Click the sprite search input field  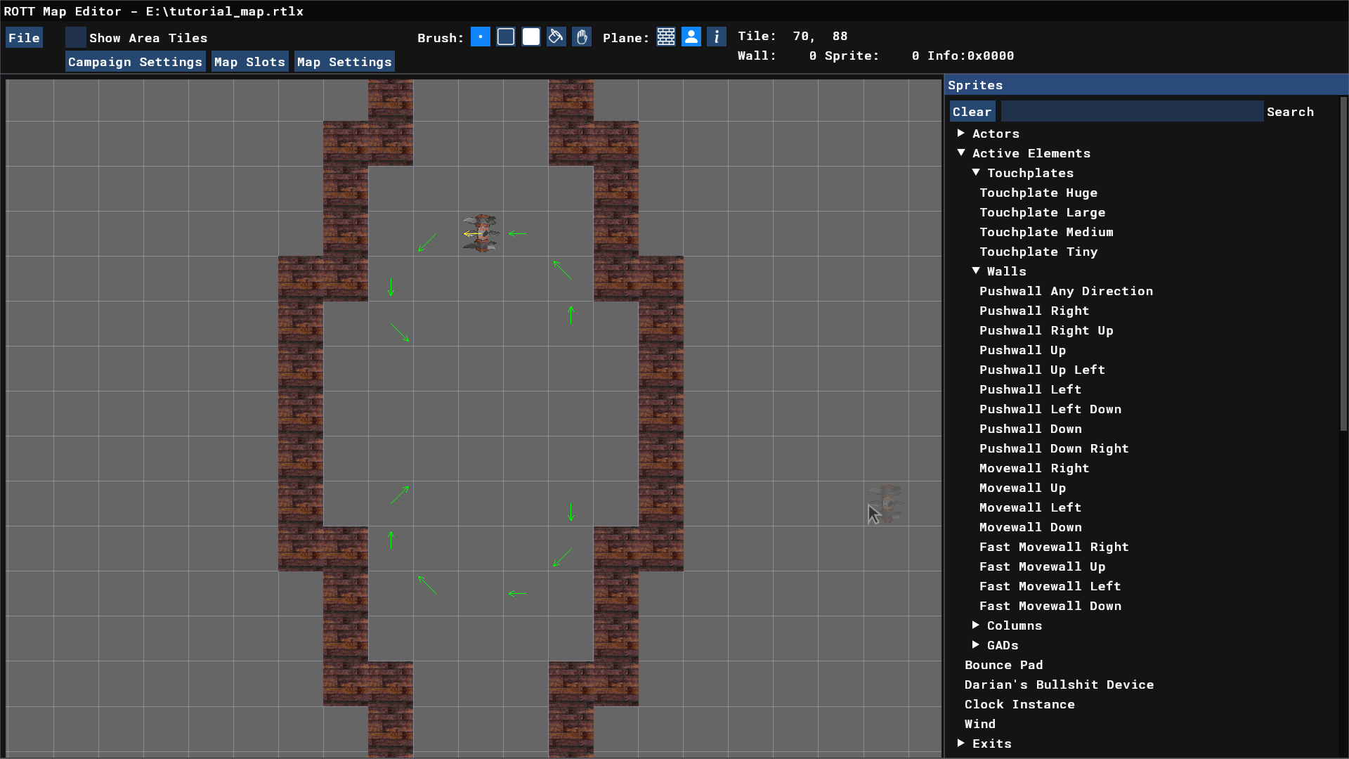point(1131,112)
